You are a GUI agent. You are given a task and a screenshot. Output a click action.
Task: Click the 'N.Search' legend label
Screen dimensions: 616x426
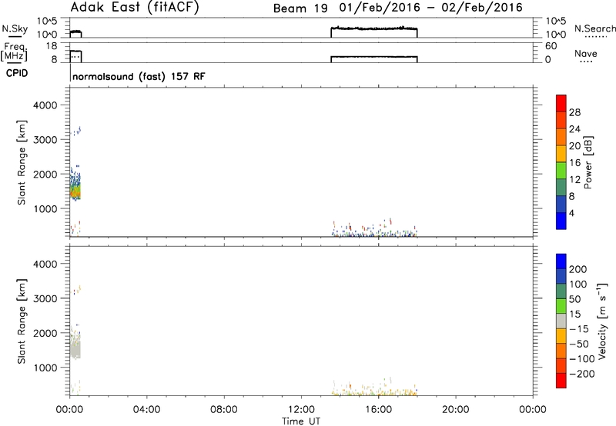[x=594, y=28]
